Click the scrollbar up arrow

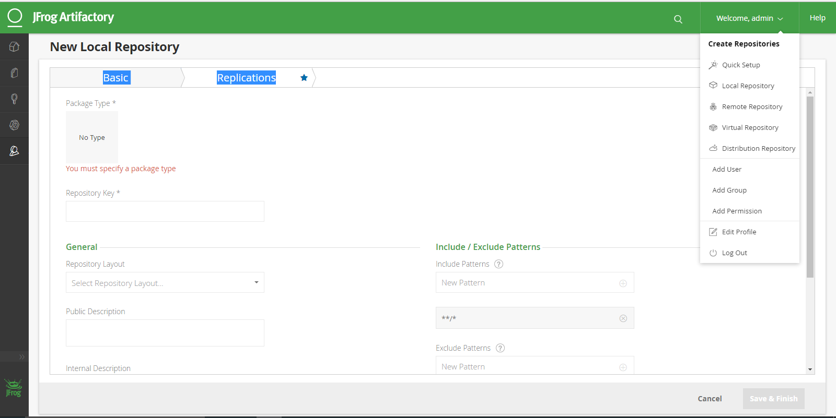tap(810, 92)
